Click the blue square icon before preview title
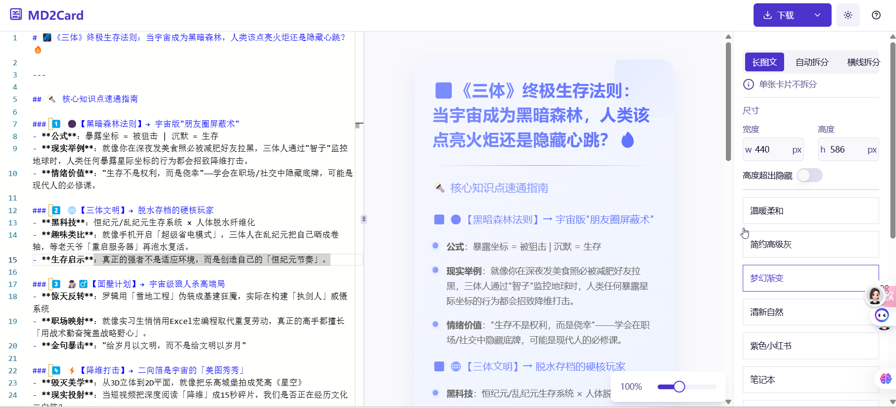Viewport: 896px width, 408px height. pyautogui.click(x=443, y=90)
